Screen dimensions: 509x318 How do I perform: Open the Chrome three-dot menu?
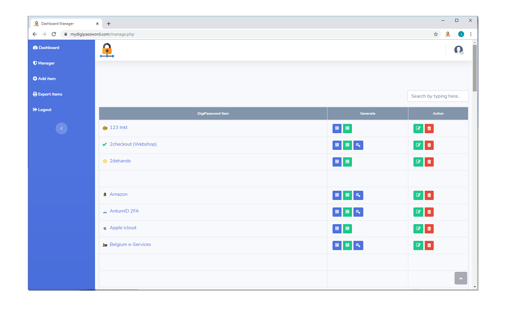[471, 34]
